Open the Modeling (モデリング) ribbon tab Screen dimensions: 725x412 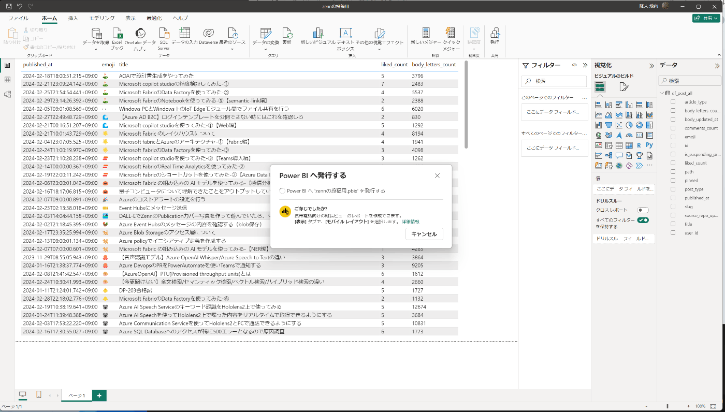tap(102, 18)
